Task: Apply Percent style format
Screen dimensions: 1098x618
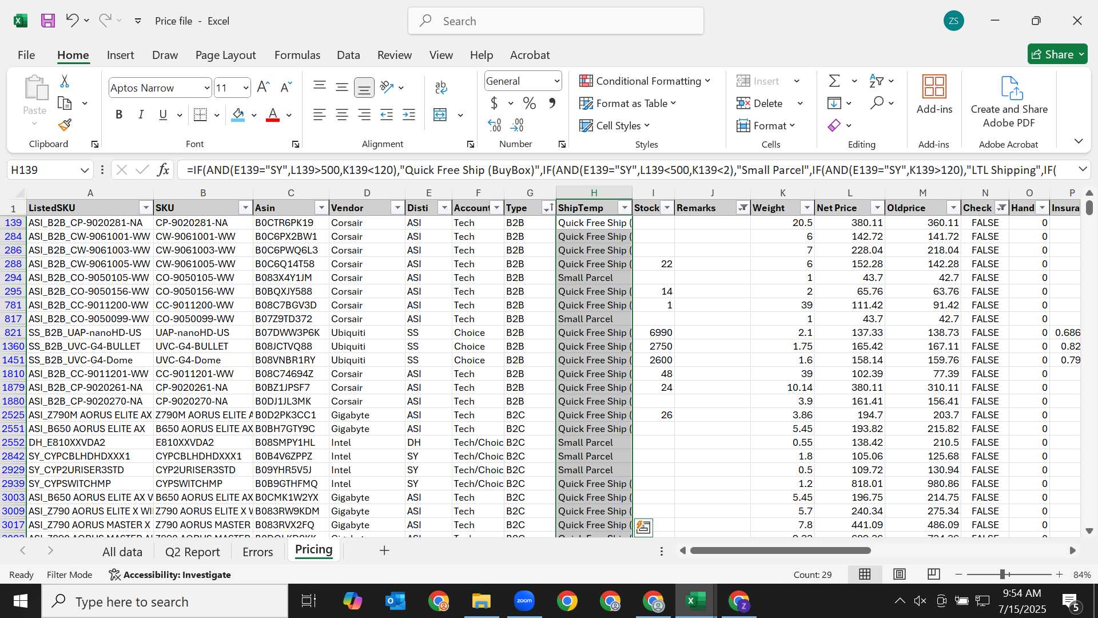Action: 530,104
